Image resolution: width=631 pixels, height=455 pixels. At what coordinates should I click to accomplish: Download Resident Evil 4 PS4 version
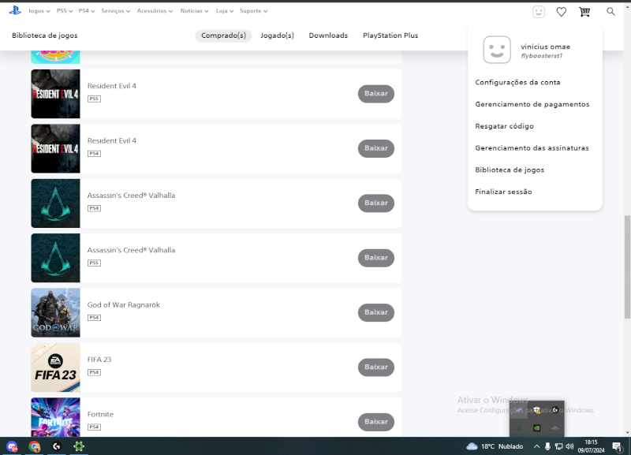[376, 148]
